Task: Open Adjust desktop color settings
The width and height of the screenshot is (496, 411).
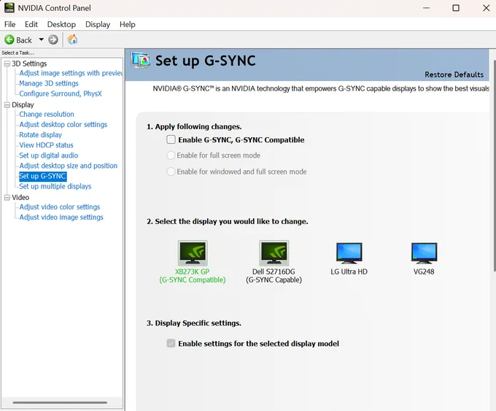Action: (63, 124)
